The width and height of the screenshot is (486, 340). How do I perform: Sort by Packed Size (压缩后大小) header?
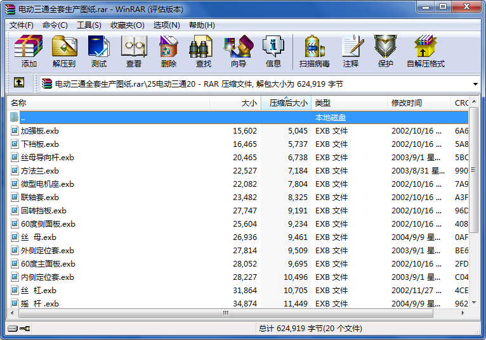pos(286,103)
